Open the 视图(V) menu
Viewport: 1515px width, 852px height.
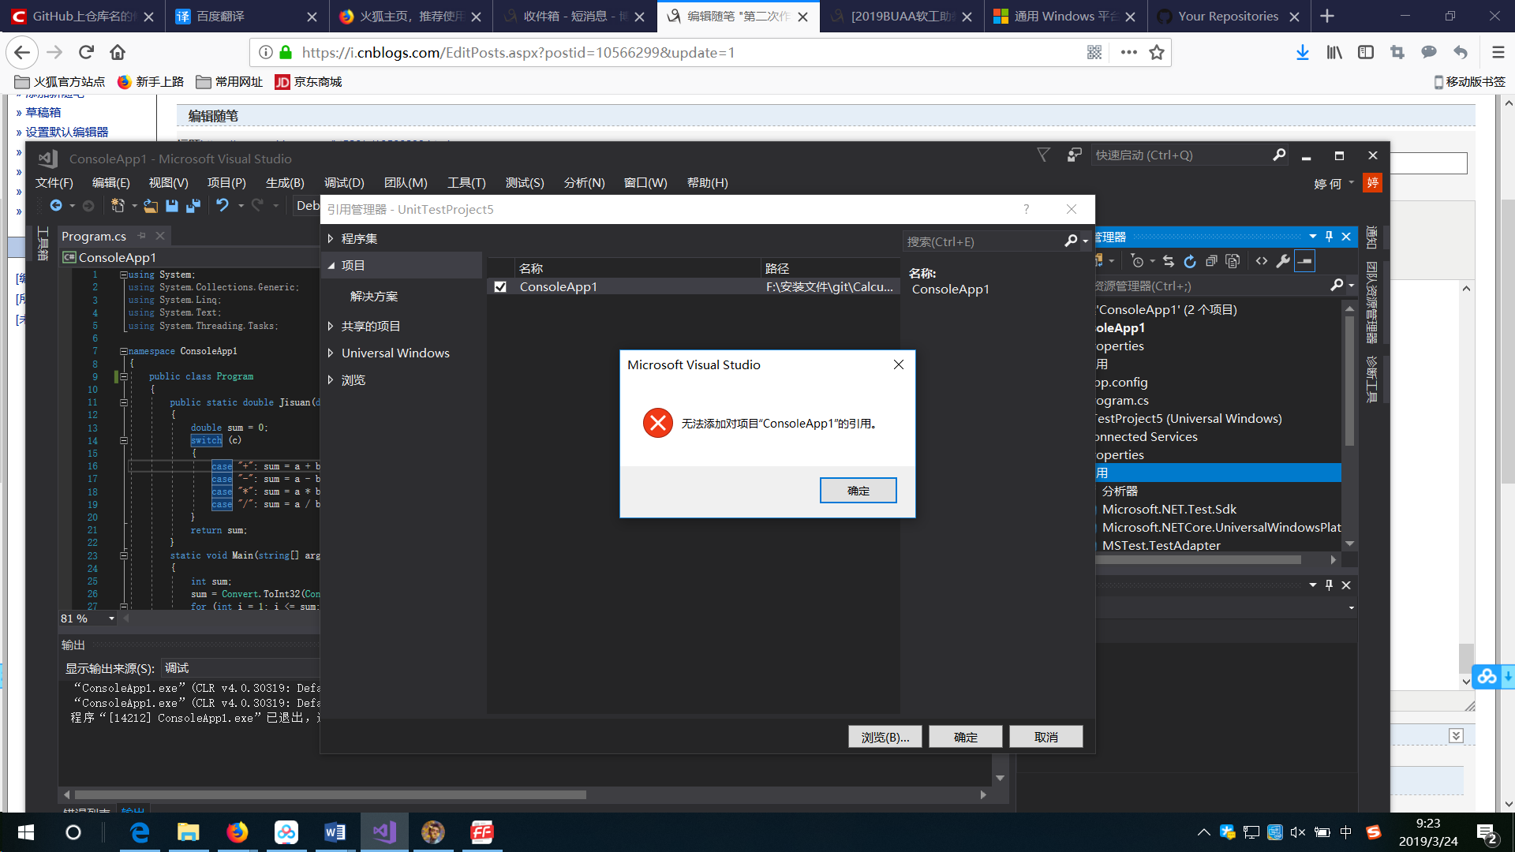click(169, 183)
